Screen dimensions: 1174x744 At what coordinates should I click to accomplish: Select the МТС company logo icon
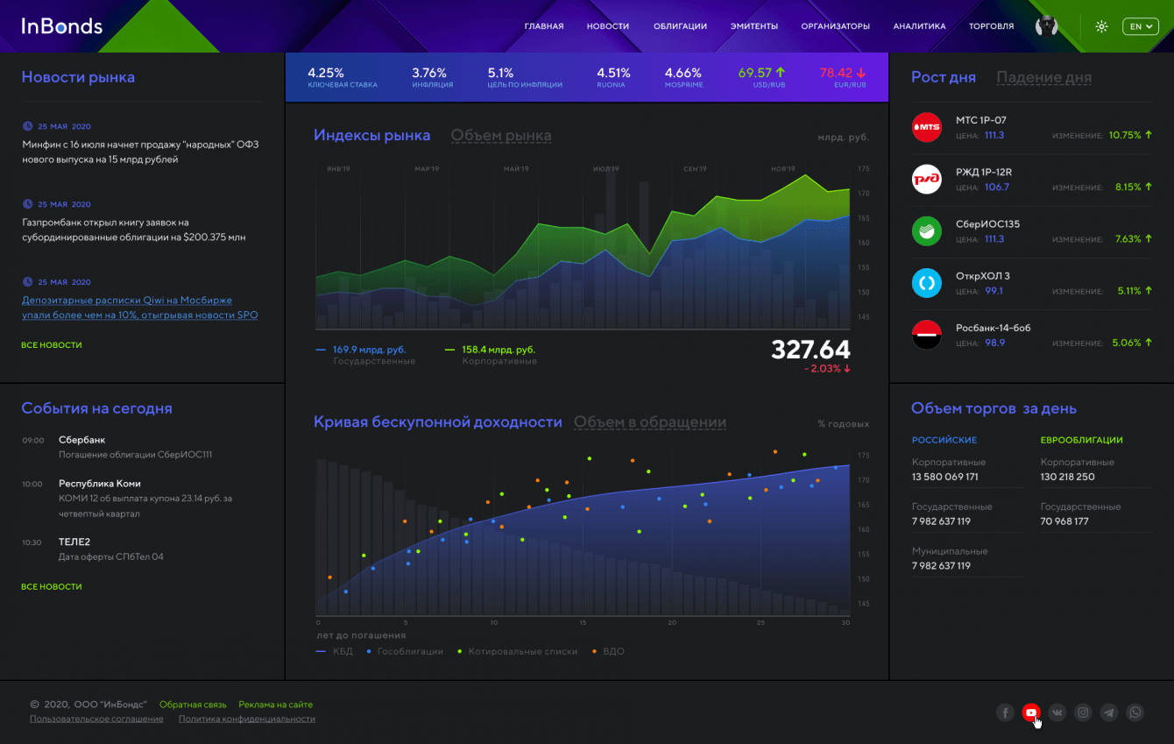pyautogui.click(x=926, y=127)
